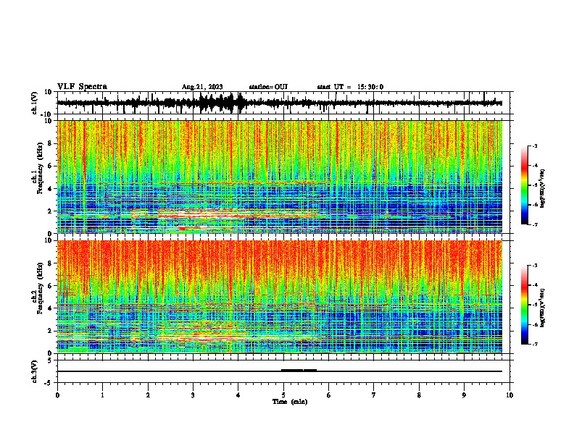
Task: Click the 'Time (min)' axis title
Action: tap(290, 402)
